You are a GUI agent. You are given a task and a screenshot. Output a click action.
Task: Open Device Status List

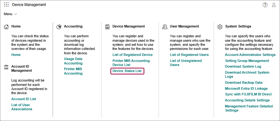(127, 71)
